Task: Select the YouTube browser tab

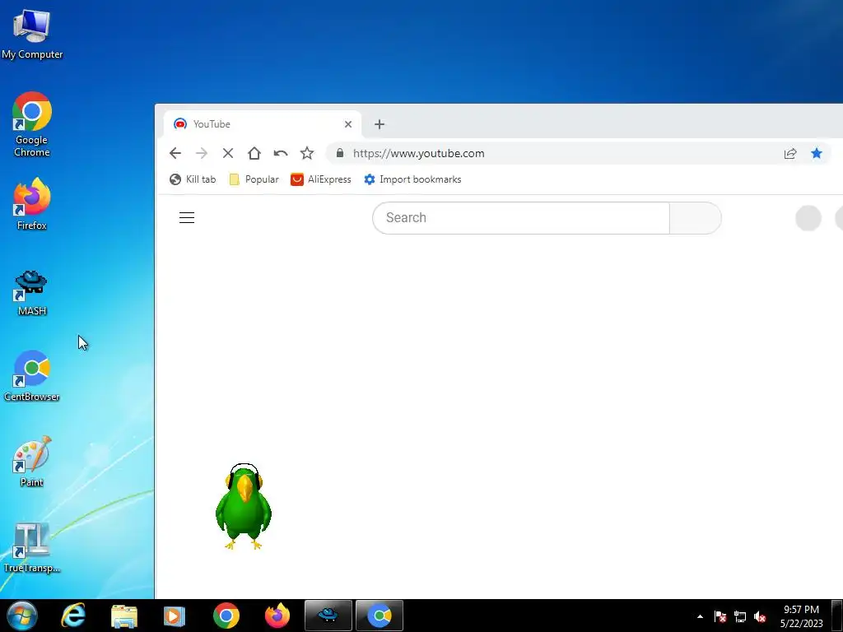Action: click(262, 124)
